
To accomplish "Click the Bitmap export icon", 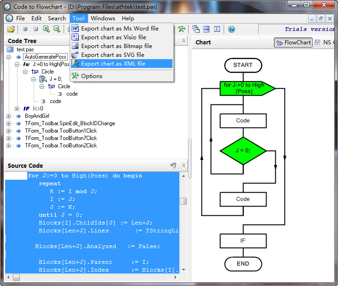I will pos(75,46).
